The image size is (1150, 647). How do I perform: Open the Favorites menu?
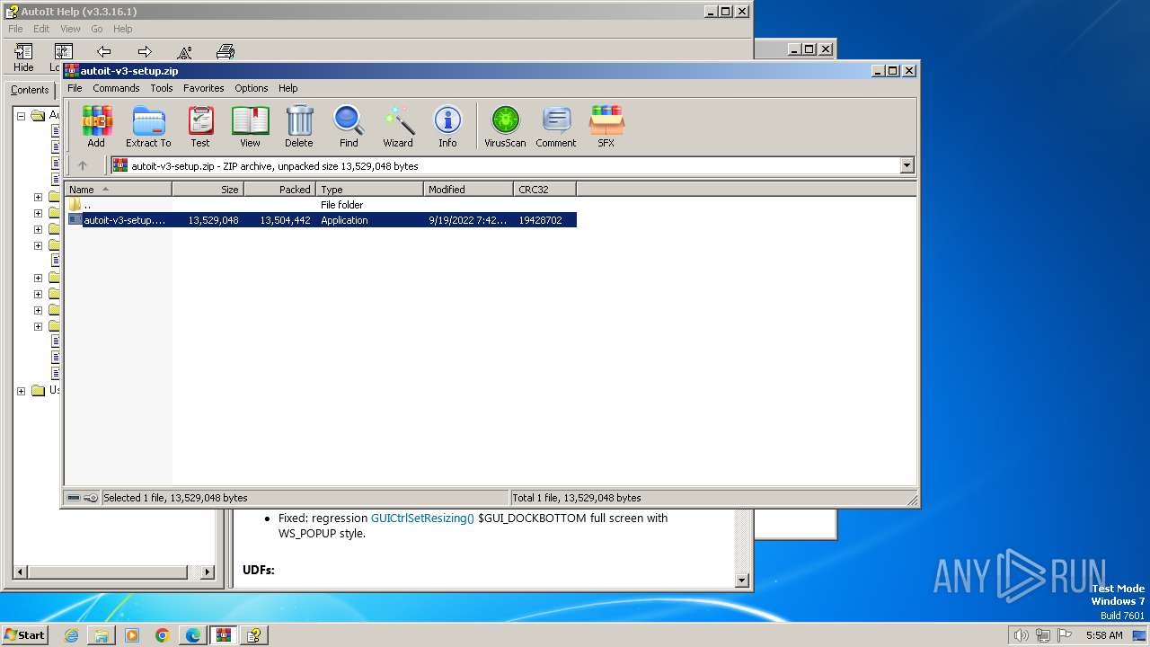(204, 88)
